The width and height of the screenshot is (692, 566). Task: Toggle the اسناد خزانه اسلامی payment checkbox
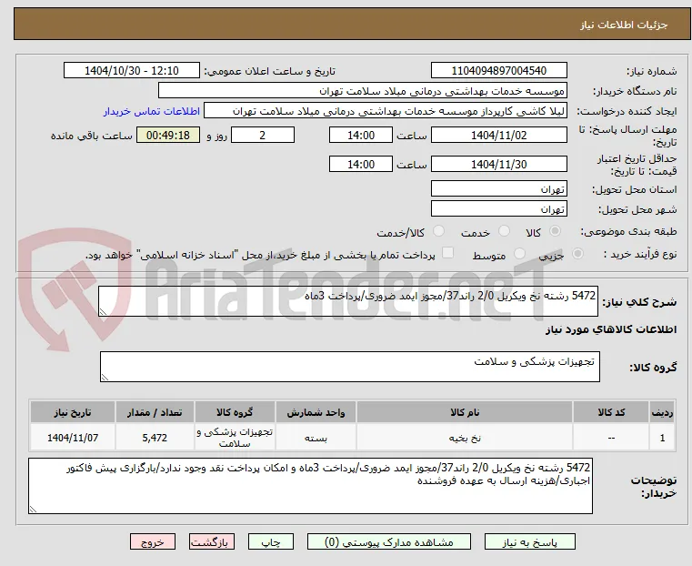(447, 253)
